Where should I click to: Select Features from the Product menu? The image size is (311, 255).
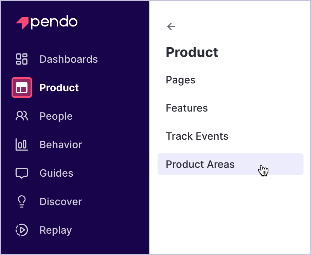point(187,108)
